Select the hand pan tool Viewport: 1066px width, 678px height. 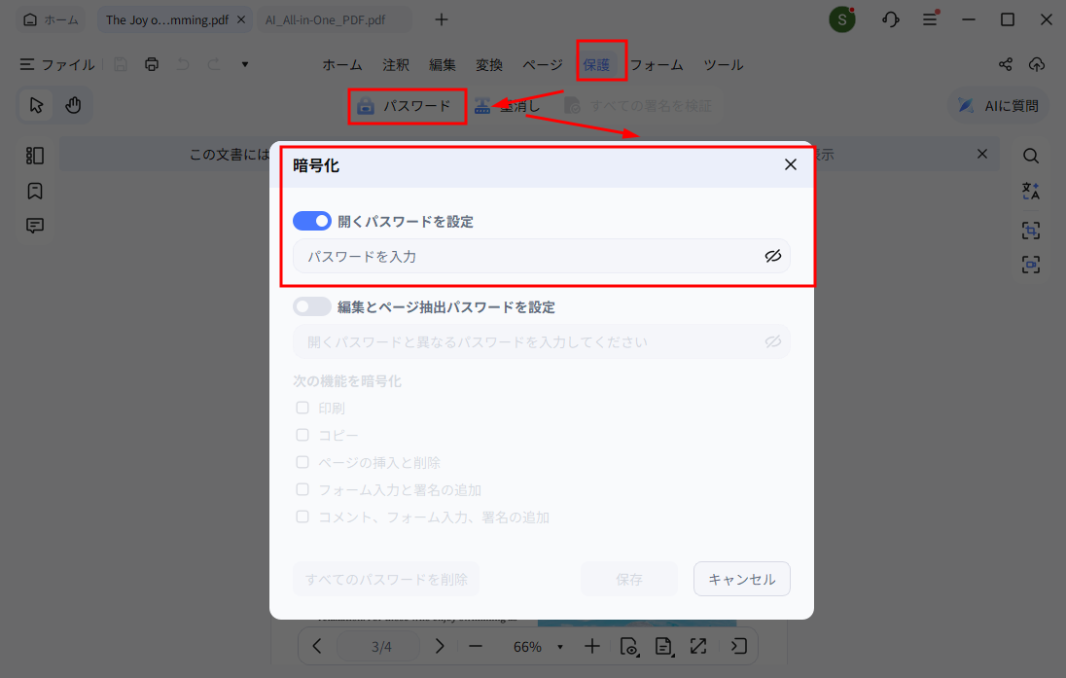(x=72, y=105)
